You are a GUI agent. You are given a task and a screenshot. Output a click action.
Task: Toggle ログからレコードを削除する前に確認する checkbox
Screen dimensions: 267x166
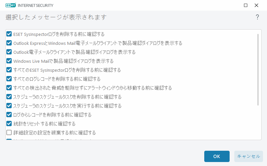pos(9,115)
